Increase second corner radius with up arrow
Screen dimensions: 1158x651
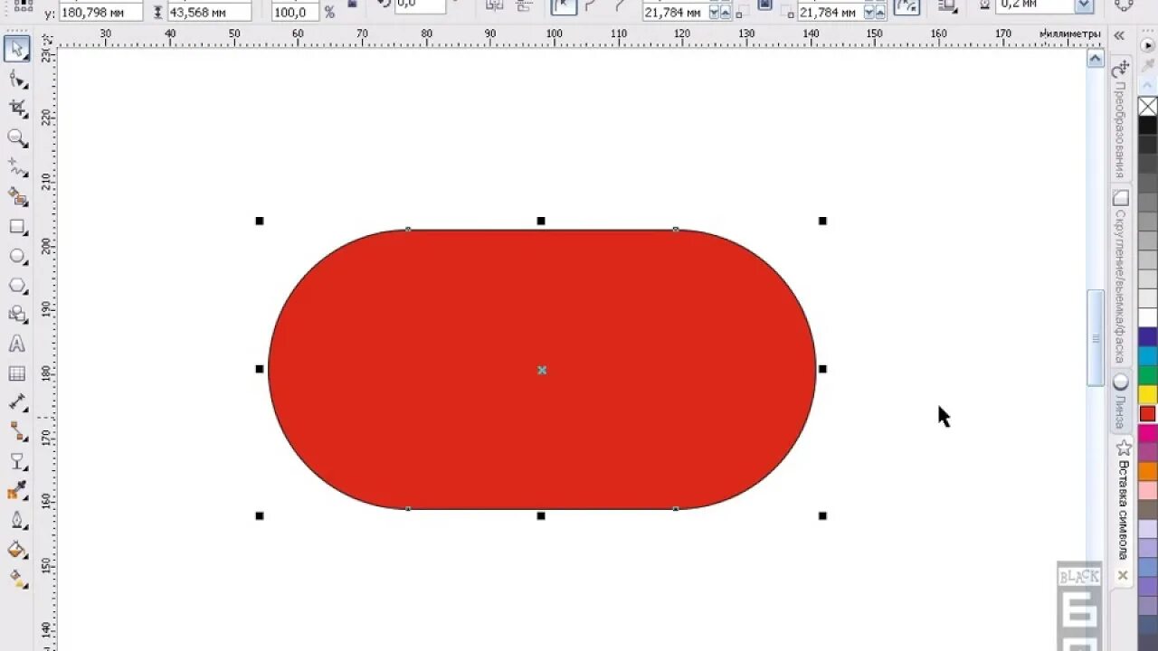click(881, 13)
